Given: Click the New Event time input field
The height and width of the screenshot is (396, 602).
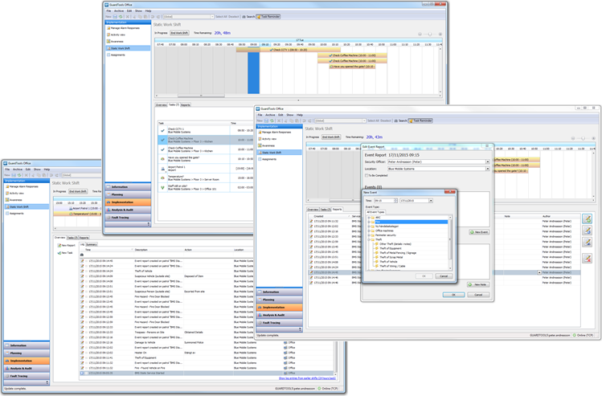Looking at the screenshot, I should click(x=384, y=200).
